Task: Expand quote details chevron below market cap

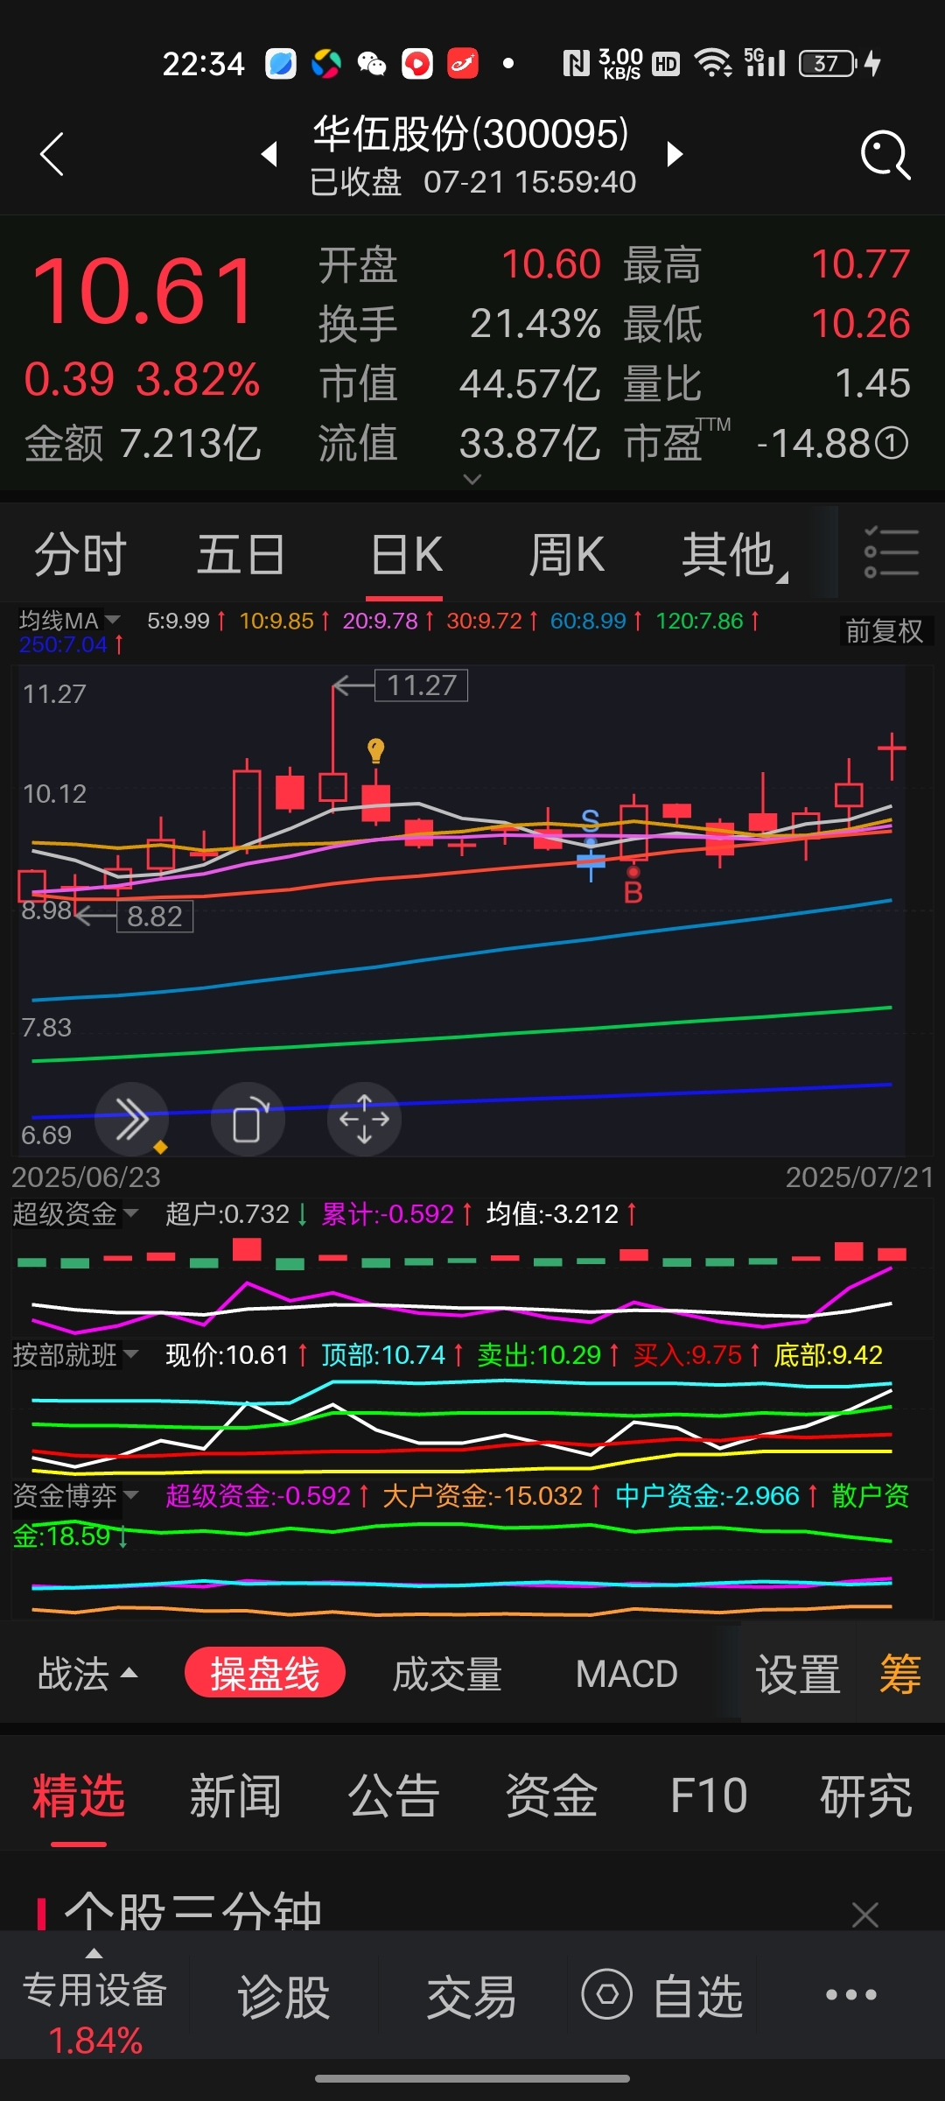Action: click(x=472, y=480)
